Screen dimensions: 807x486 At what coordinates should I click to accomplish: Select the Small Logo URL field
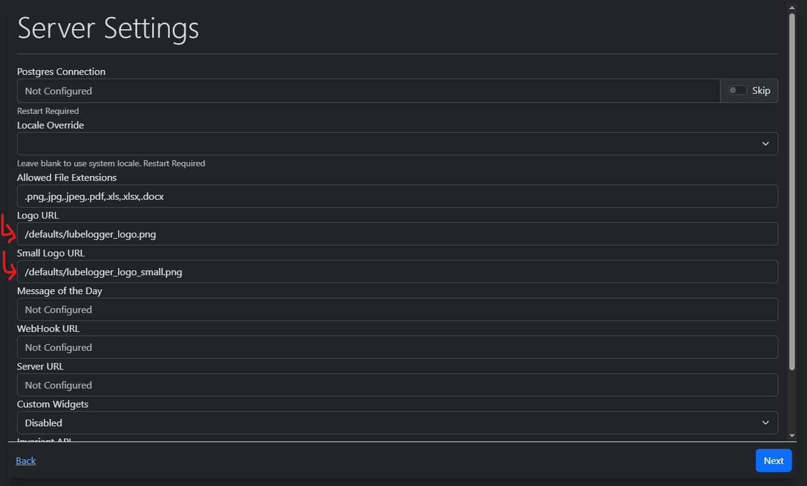point(397,272)
